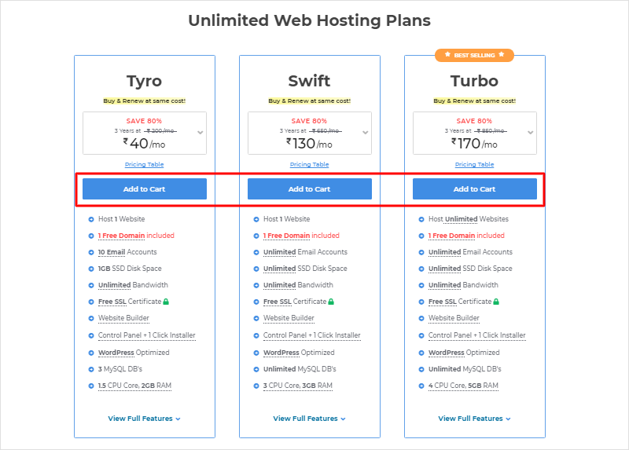The width and height of the screenshot is (629, 450).
Task: Add the Swift plan to cart
Action: (310, 189)
